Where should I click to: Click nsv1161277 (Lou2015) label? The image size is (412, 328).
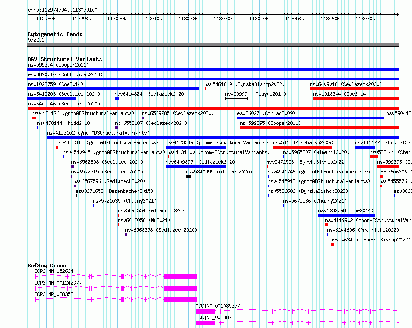click(382, 142)
